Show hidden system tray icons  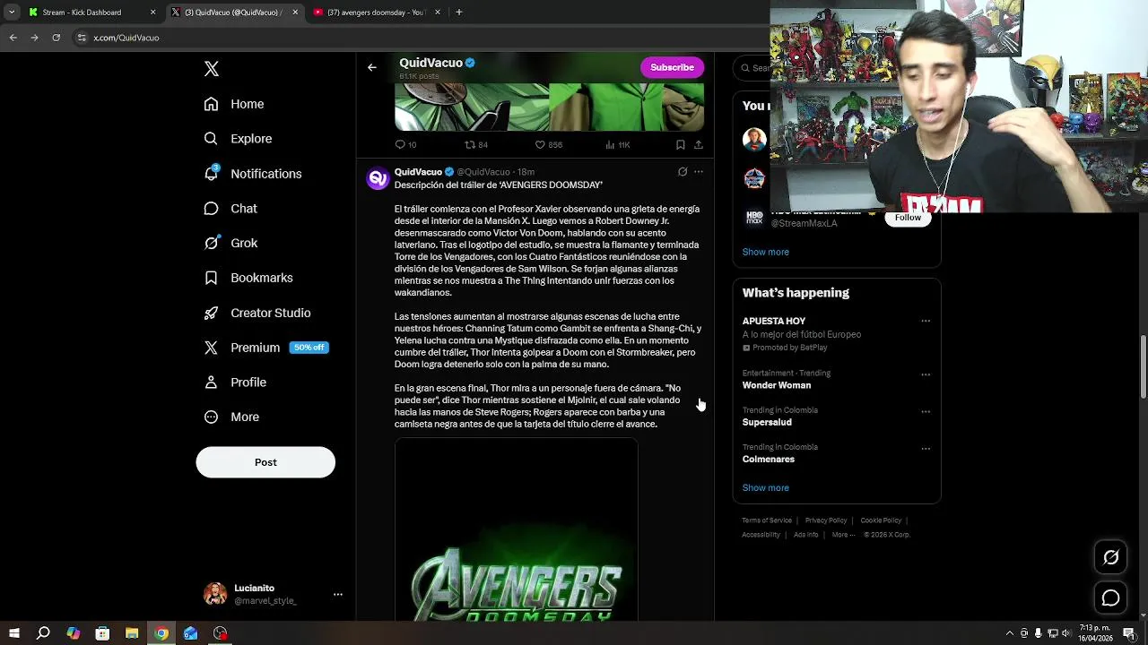pos(1009,633)
